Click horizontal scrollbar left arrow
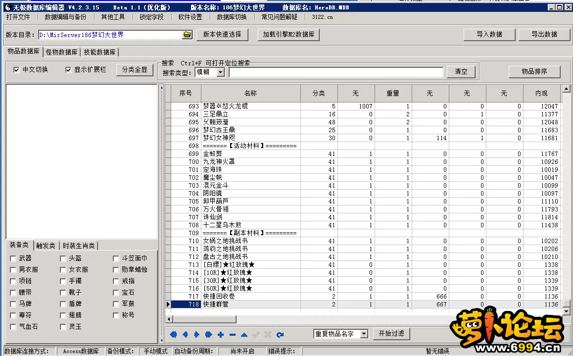 pos(169,319)
